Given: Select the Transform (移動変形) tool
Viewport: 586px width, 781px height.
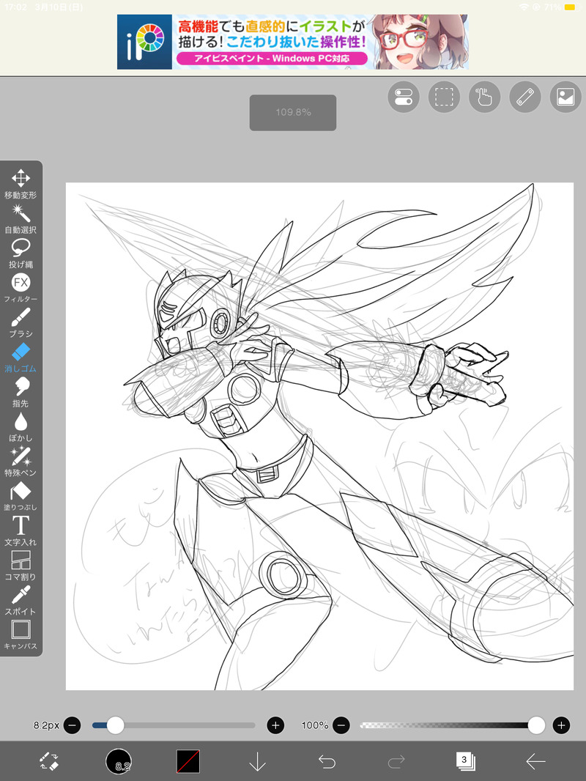Looking at the screenshot, I should point(21,184).
